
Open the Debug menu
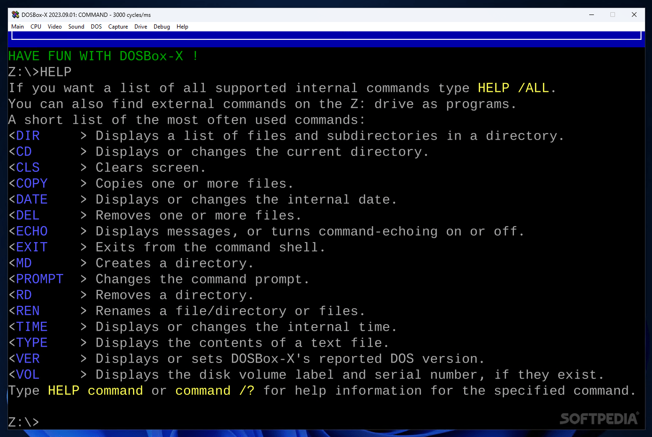pos(162,27)
